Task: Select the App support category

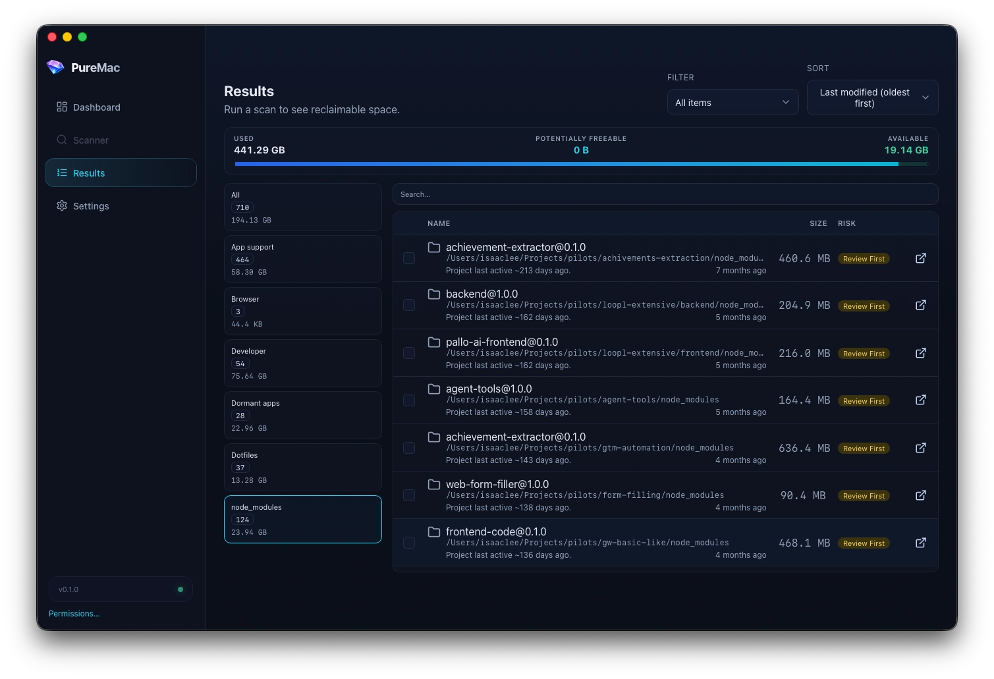Action: (303, 259)
